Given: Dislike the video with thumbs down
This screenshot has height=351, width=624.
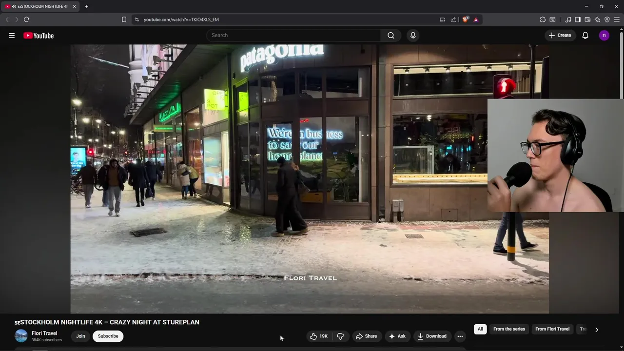Looking at the screenshot, I should (x=340, y=336).
